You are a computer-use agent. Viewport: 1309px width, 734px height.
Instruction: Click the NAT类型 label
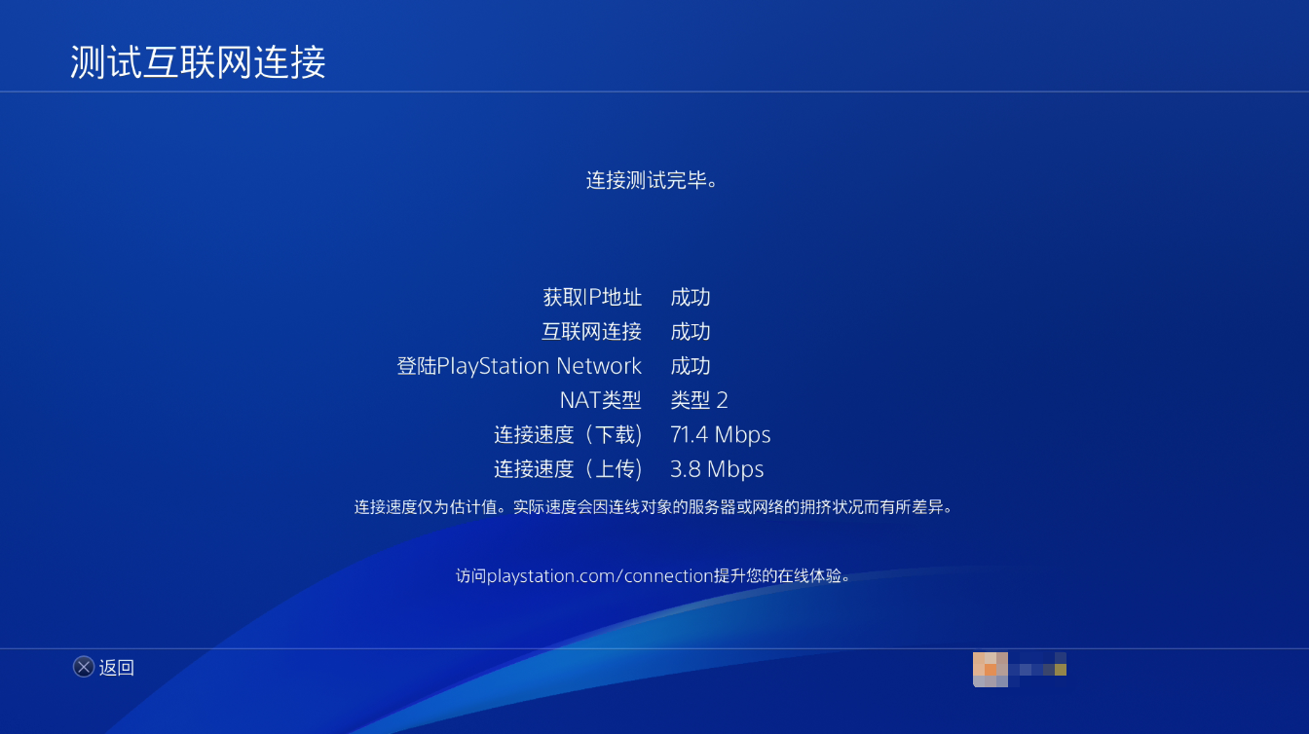(601, 400)
